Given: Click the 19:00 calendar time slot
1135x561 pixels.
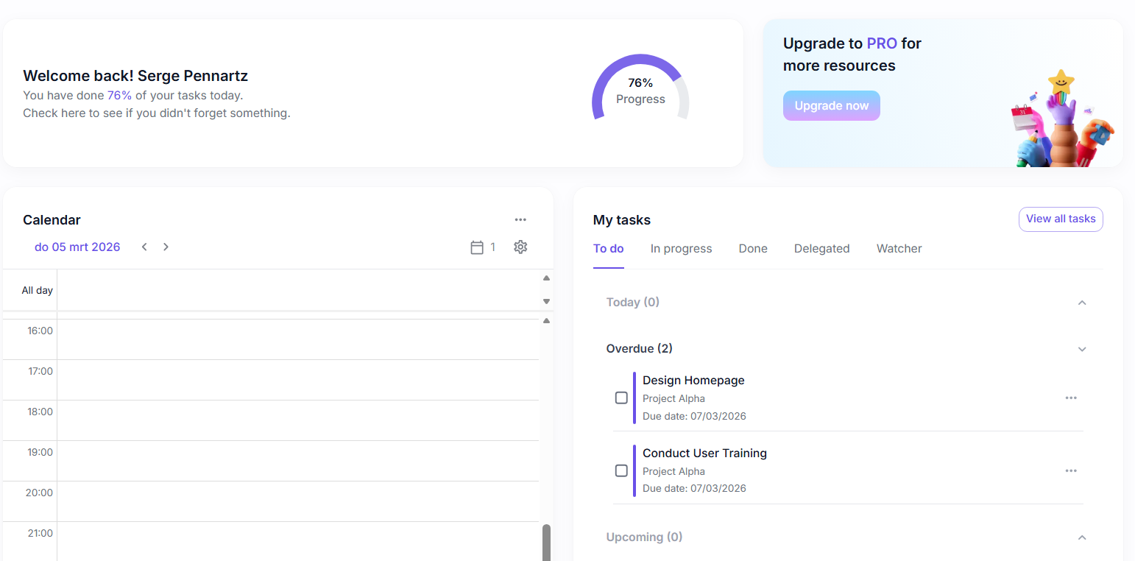Looking at the screenshot, I should pyautogui.click(x=298, y=461).
